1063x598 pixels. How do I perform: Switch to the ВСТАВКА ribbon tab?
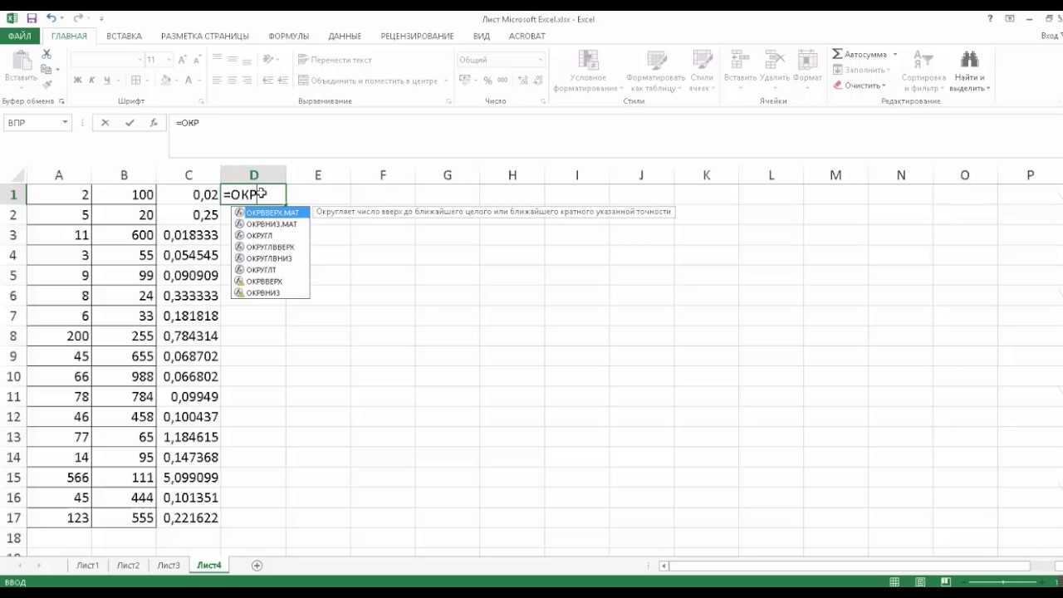(x=124, y=37)
